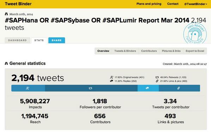Click the Created timestamp text
The width and height of the screenshot is (211, 132).
click(185, 64)
